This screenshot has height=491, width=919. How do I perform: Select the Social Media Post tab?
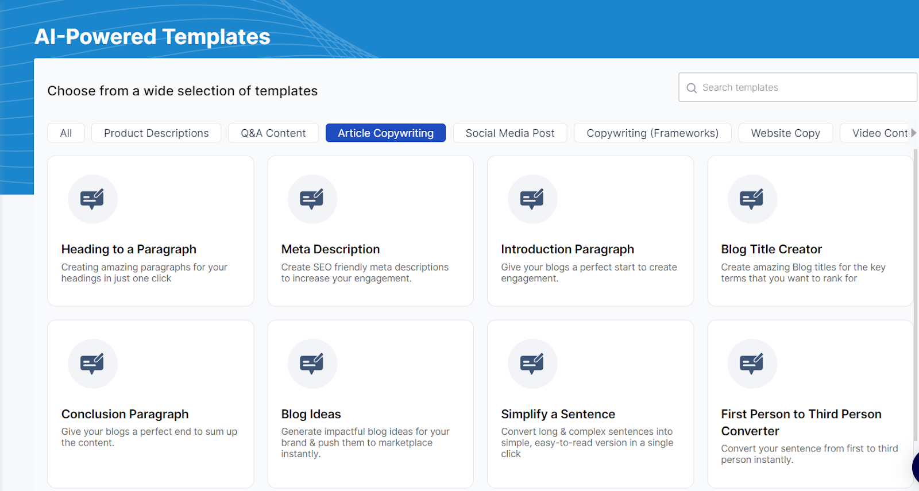coord(510,133)
